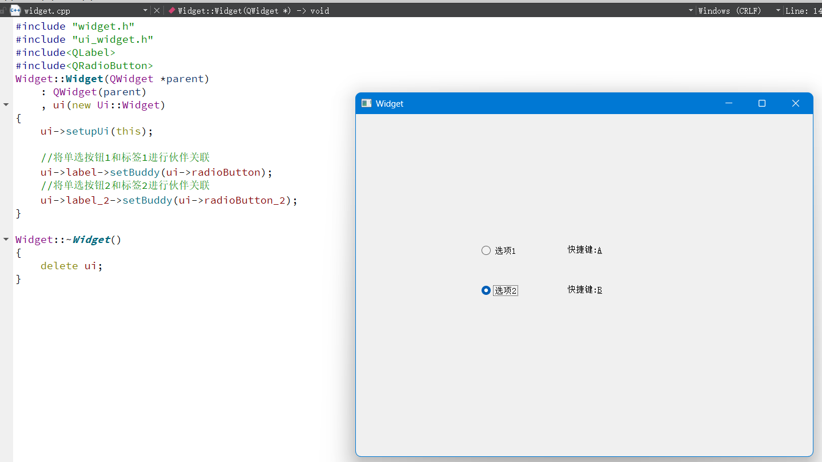The width and height of the screenshot is (822, 462).
Task: Close the widget.cpp document with the X
Action: click(157, 10)
